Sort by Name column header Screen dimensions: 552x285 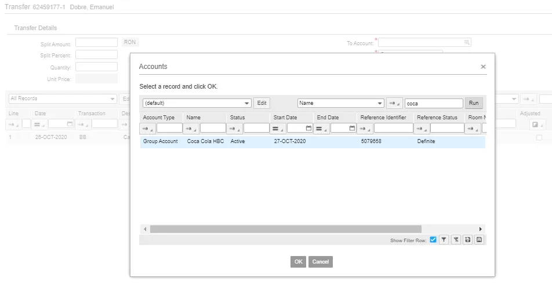[193, 118]
